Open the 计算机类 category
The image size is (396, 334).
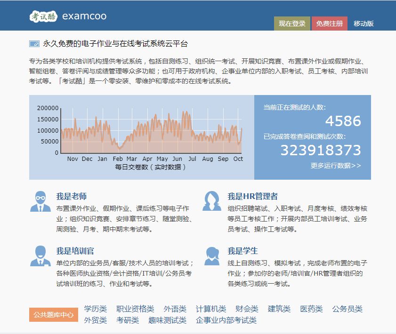(x=211, y=309)
